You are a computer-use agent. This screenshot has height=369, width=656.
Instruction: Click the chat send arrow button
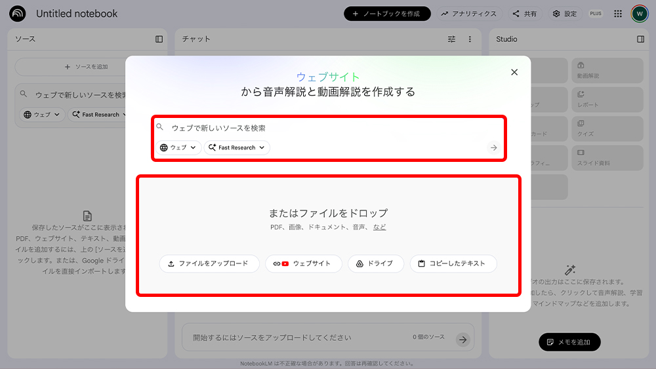(463, 339)
